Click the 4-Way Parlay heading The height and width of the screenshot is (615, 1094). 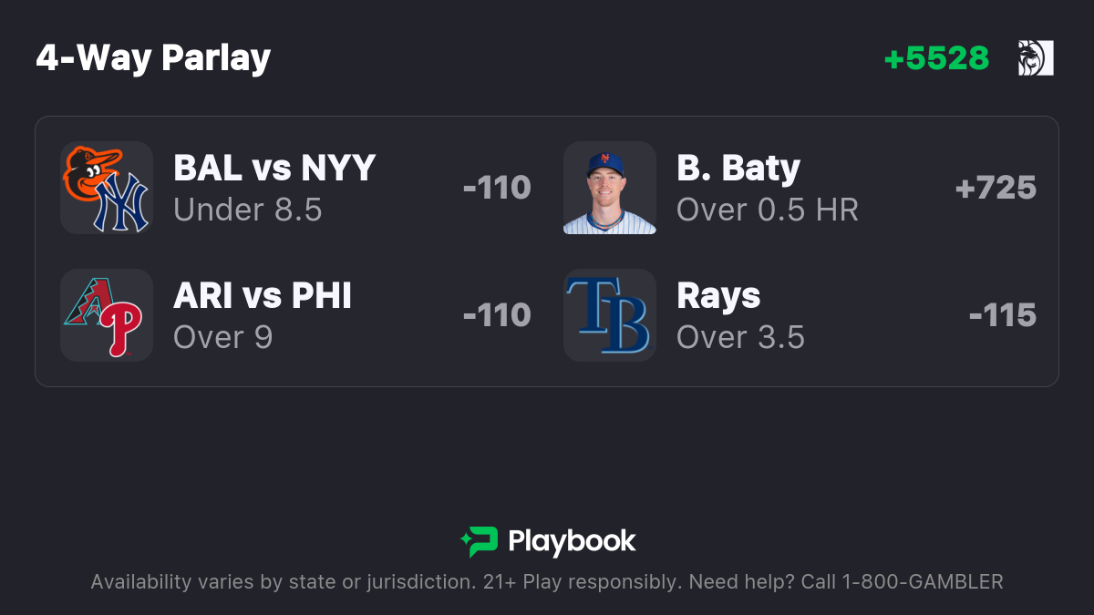[x=153, y=58]
